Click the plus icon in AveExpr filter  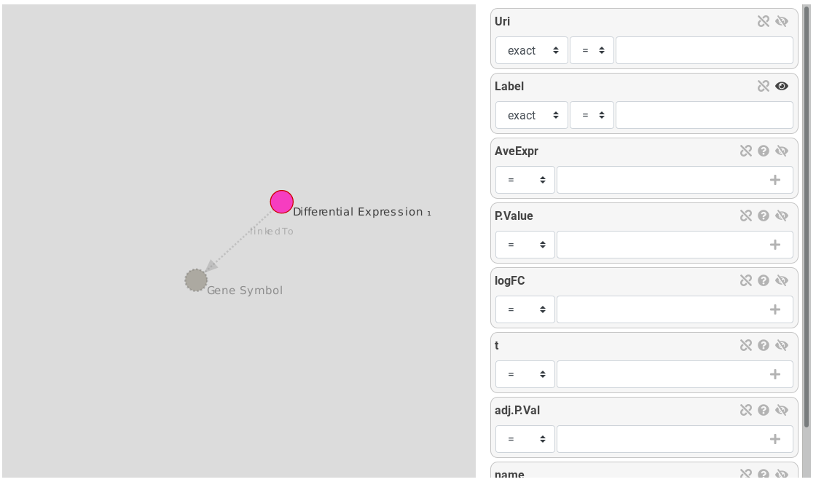(775, 180)
